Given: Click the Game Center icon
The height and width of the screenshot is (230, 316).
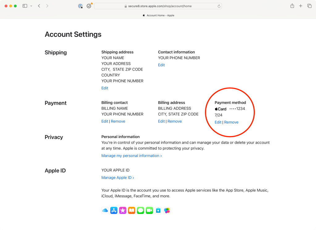Looking at the screenshot, I should [167, 211].
